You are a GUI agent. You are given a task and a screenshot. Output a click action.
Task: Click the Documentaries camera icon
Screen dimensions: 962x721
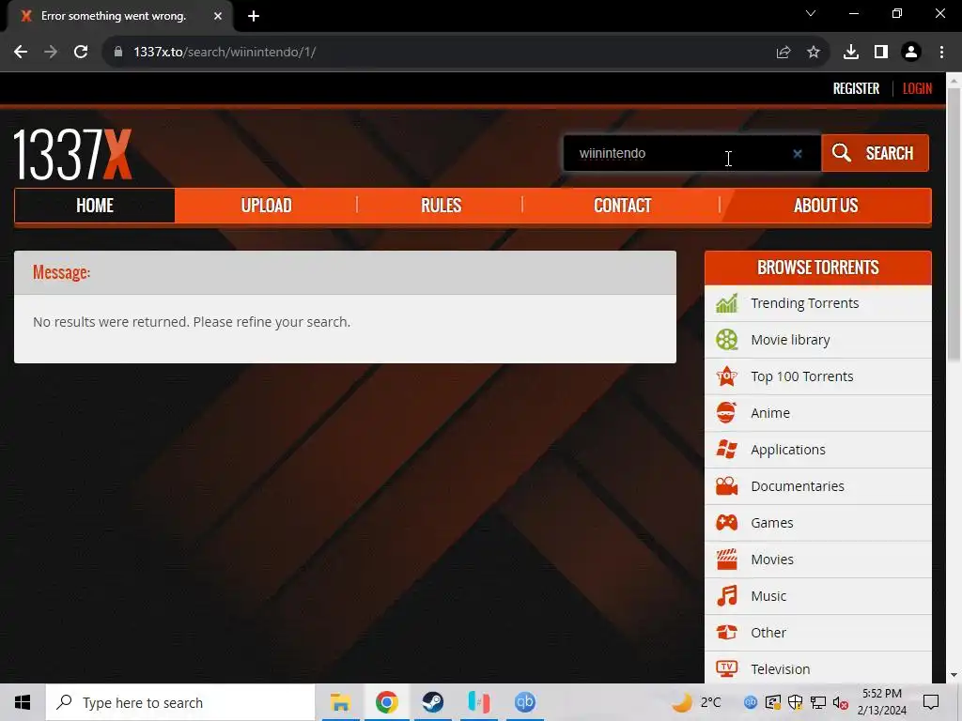click(726, 486)
